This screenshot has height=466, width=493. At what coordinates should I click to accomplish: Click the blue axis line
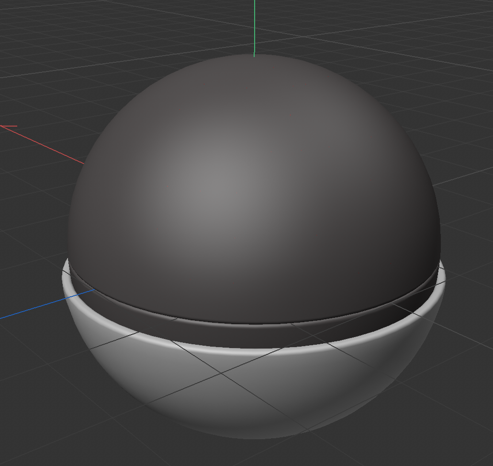(x=47, y=304)
